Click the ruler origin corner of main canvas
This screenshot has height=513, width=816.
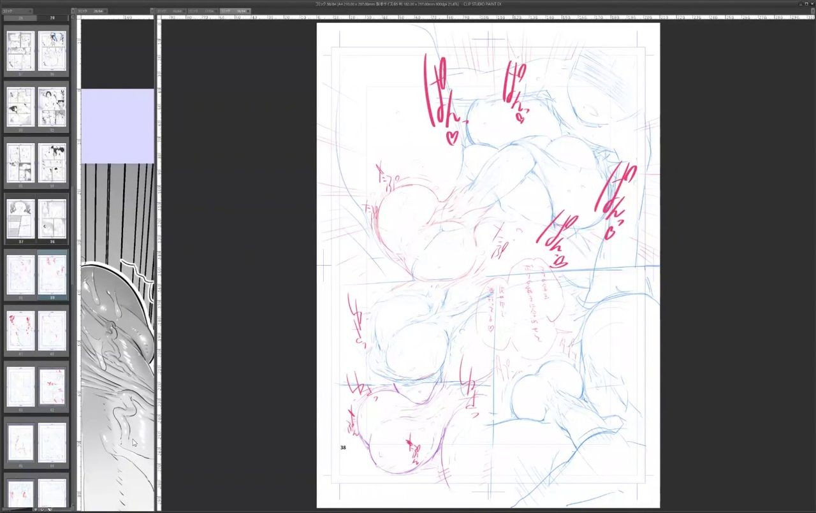pyautogui.click(x=160, y=18)
